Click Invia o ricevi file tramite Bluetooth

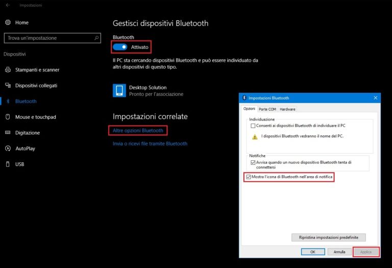click(150, 144)
